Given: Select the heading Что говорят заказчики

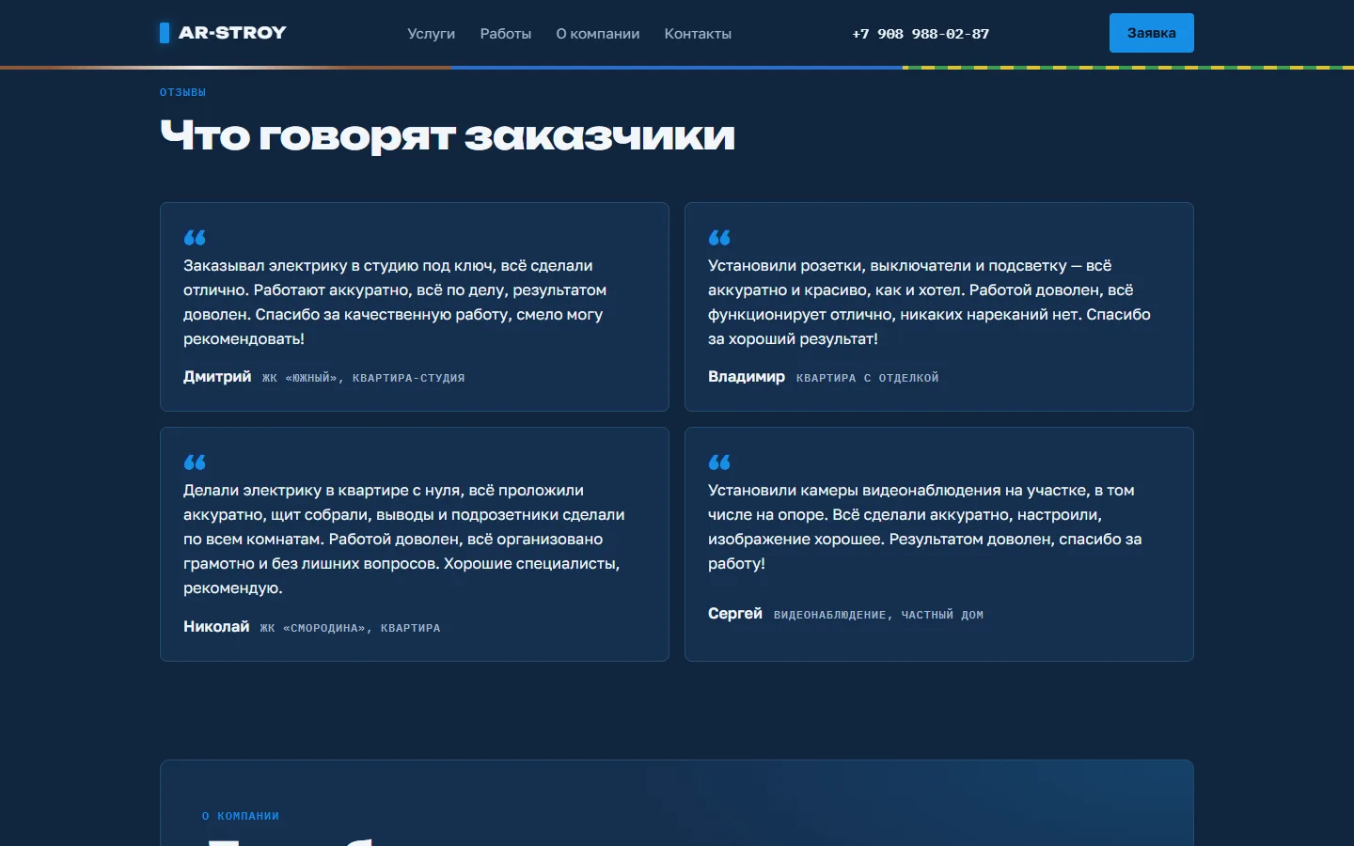Looking at the screenshot, I should click(x=448, y=136).
